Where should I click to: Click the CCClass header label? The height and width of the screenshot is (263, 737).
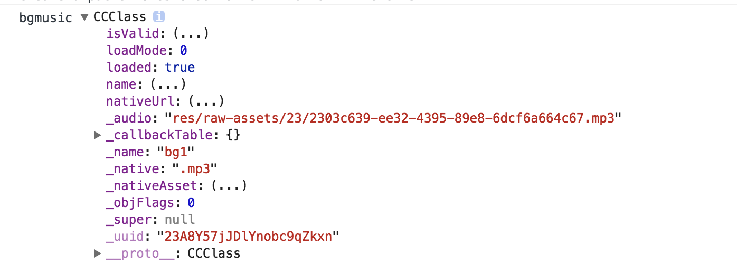coord(119,17)
